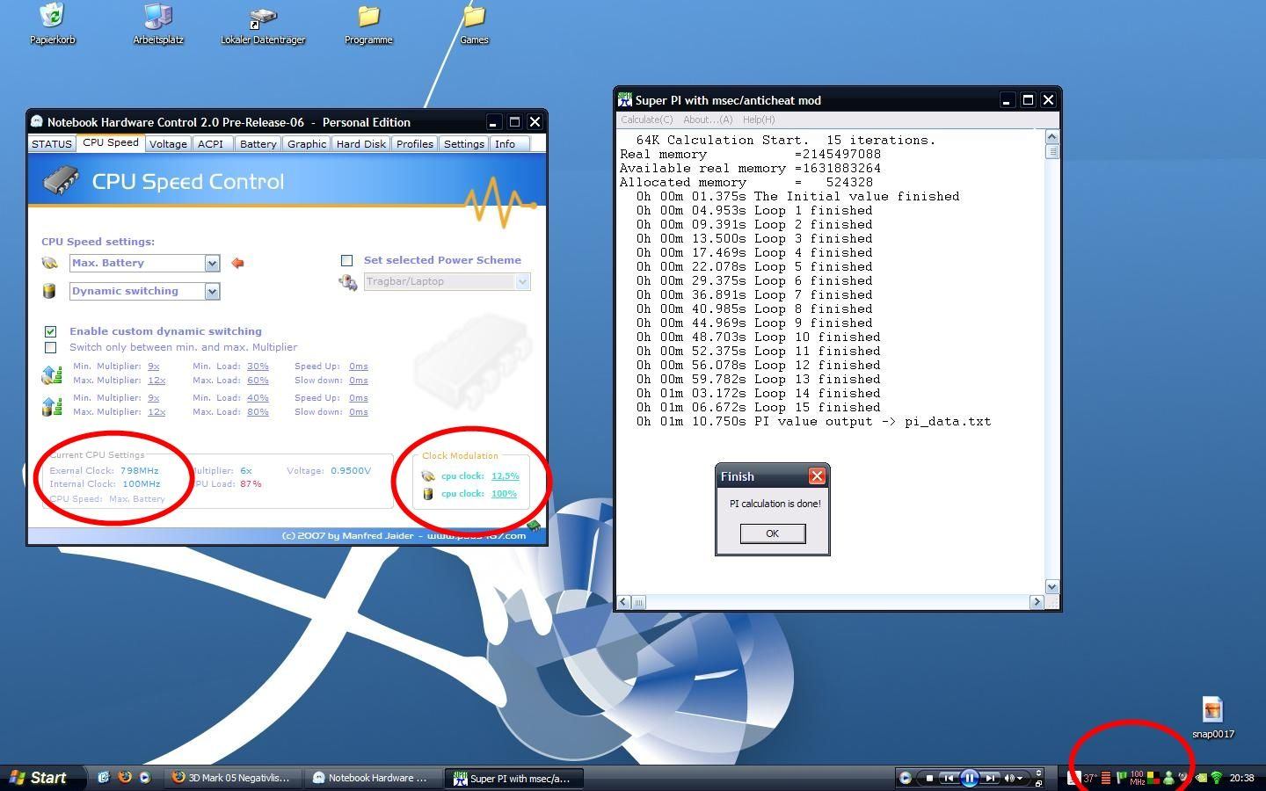Click the orange striped bars tray icon

[x=1106, y=778]
